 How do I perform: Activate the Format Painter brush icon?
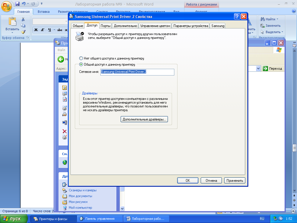pos(23,32)
